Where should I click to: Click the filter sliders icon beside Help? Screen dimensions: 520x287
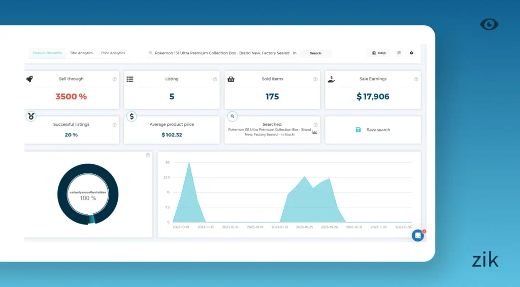[399, 53]
